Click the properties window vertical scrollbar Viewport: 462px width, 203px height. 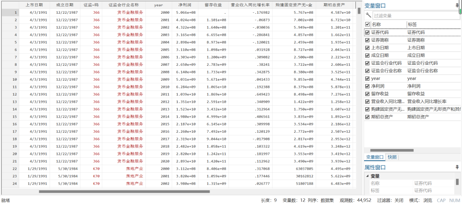tap(457, 181)
